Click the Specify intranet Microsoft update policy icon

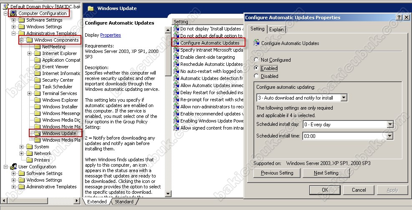point(176,50)
